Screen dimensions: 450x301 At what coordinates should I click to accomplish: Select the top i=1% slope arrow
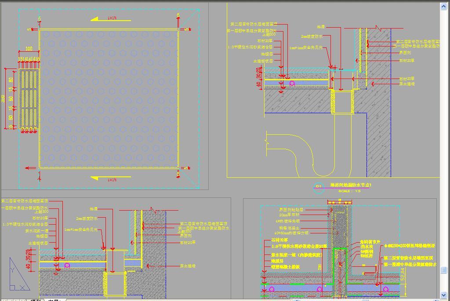(x=111, y=19)
